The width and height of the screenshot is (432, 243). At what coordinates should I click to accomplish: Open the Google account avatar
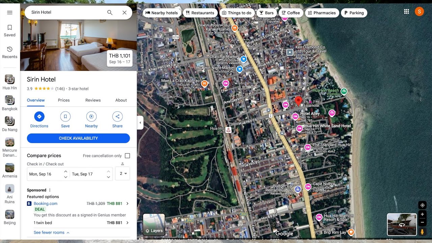coord(419,11)
